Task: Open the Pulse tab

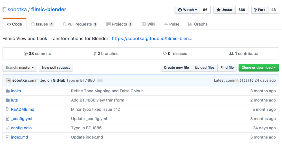Action: point(172,24)
